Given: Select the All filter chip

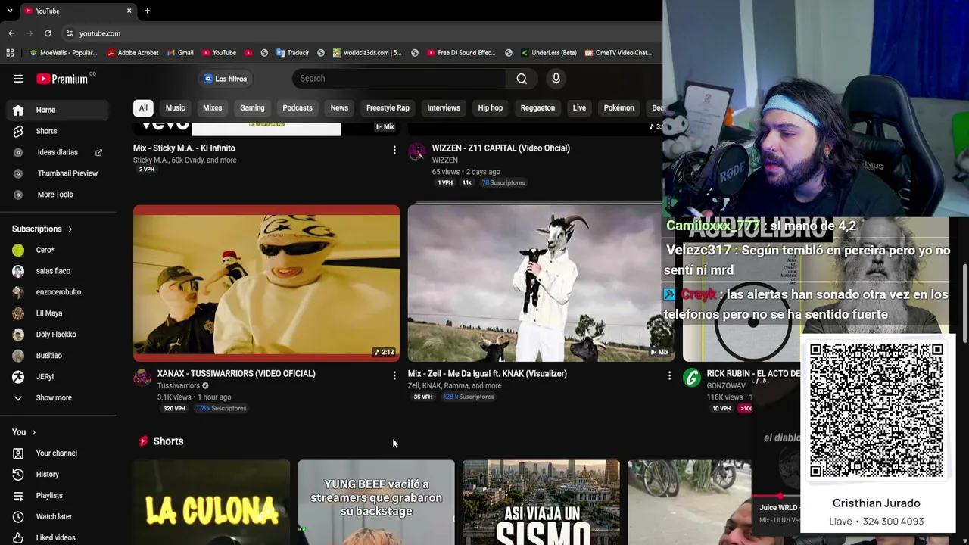Looking at the screenshot, I should (x=143, y=107).
